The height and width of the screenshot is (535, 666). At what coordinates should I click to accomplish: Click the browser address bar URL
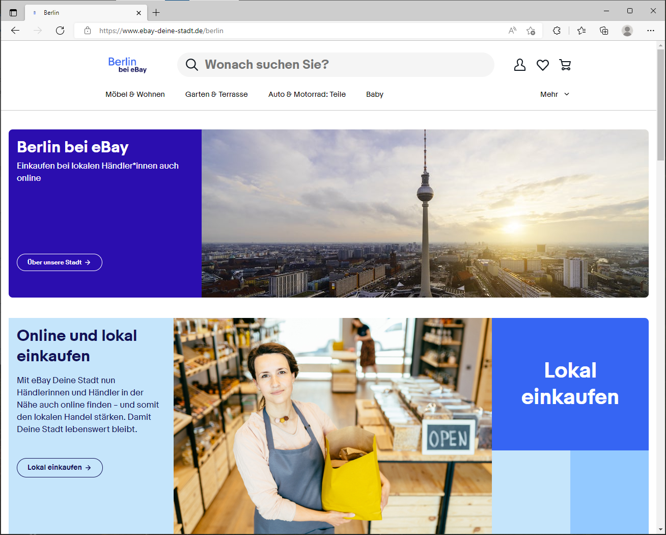(x=161, y=31)
